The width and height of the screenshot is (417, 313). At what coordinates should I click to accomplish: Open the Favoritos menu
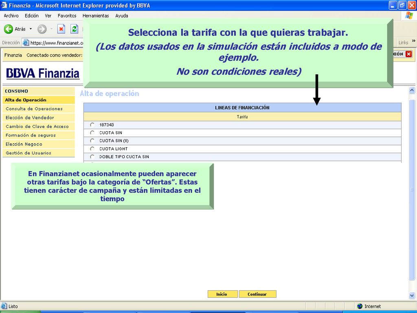[x=67, y=16]
